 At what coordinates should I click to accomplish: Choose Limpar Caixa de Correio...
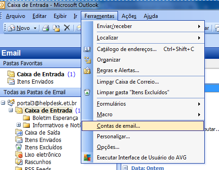point(143,82)
